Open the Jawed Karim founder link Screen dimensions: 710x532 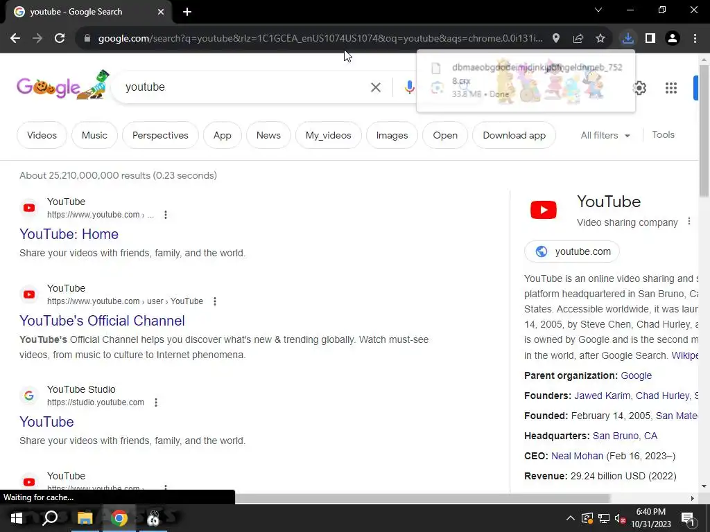[602, 396]
